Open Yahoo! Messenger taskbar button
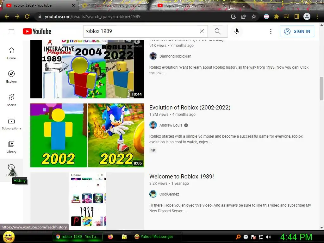The image size is (324, 243). pos(157,237)
